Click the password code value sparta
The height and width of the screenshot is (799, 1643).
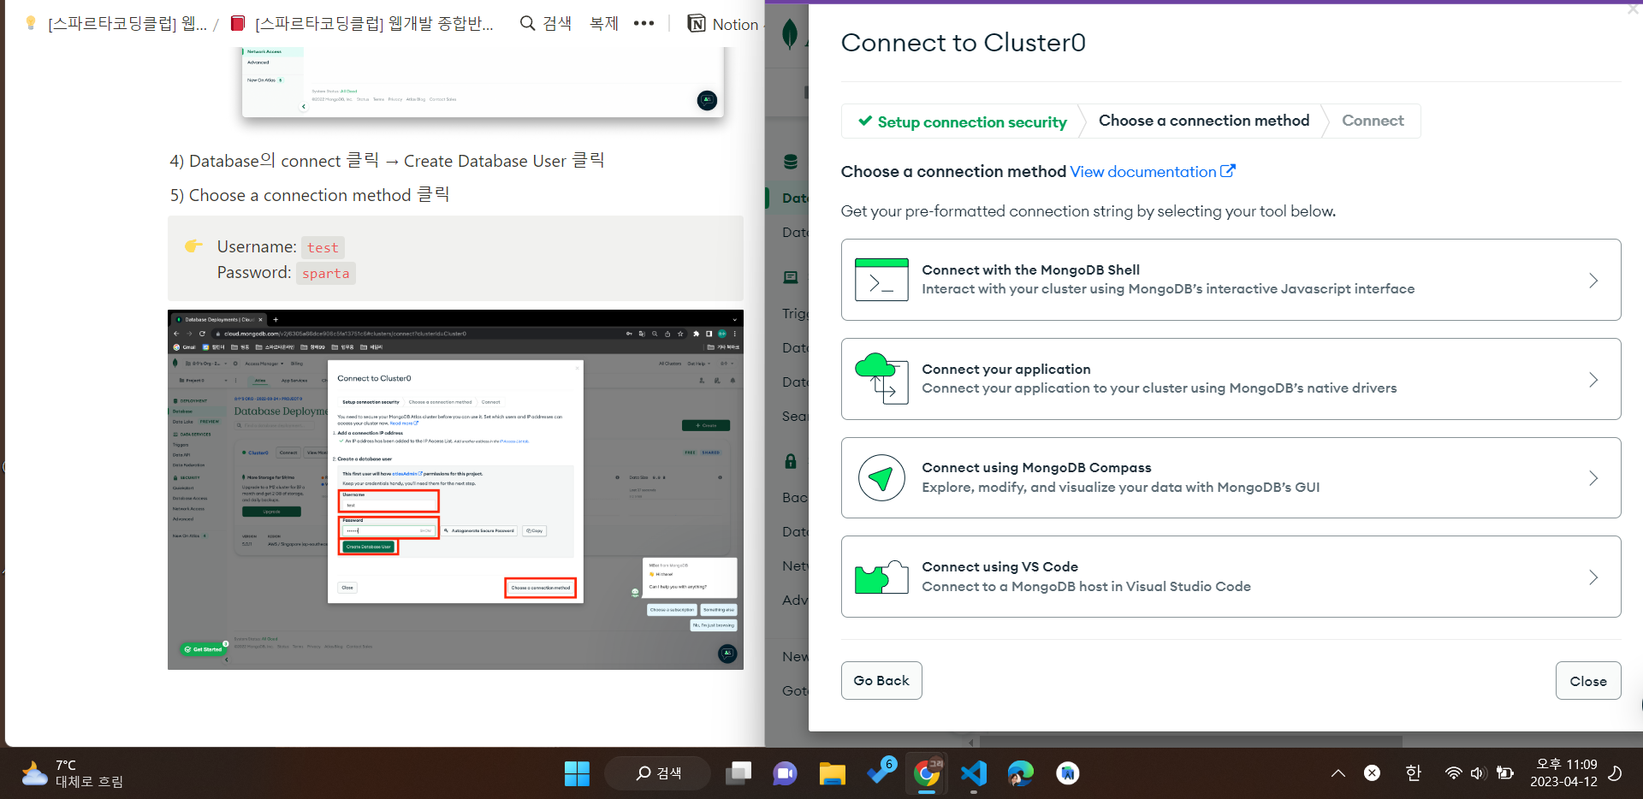point(325,273)
